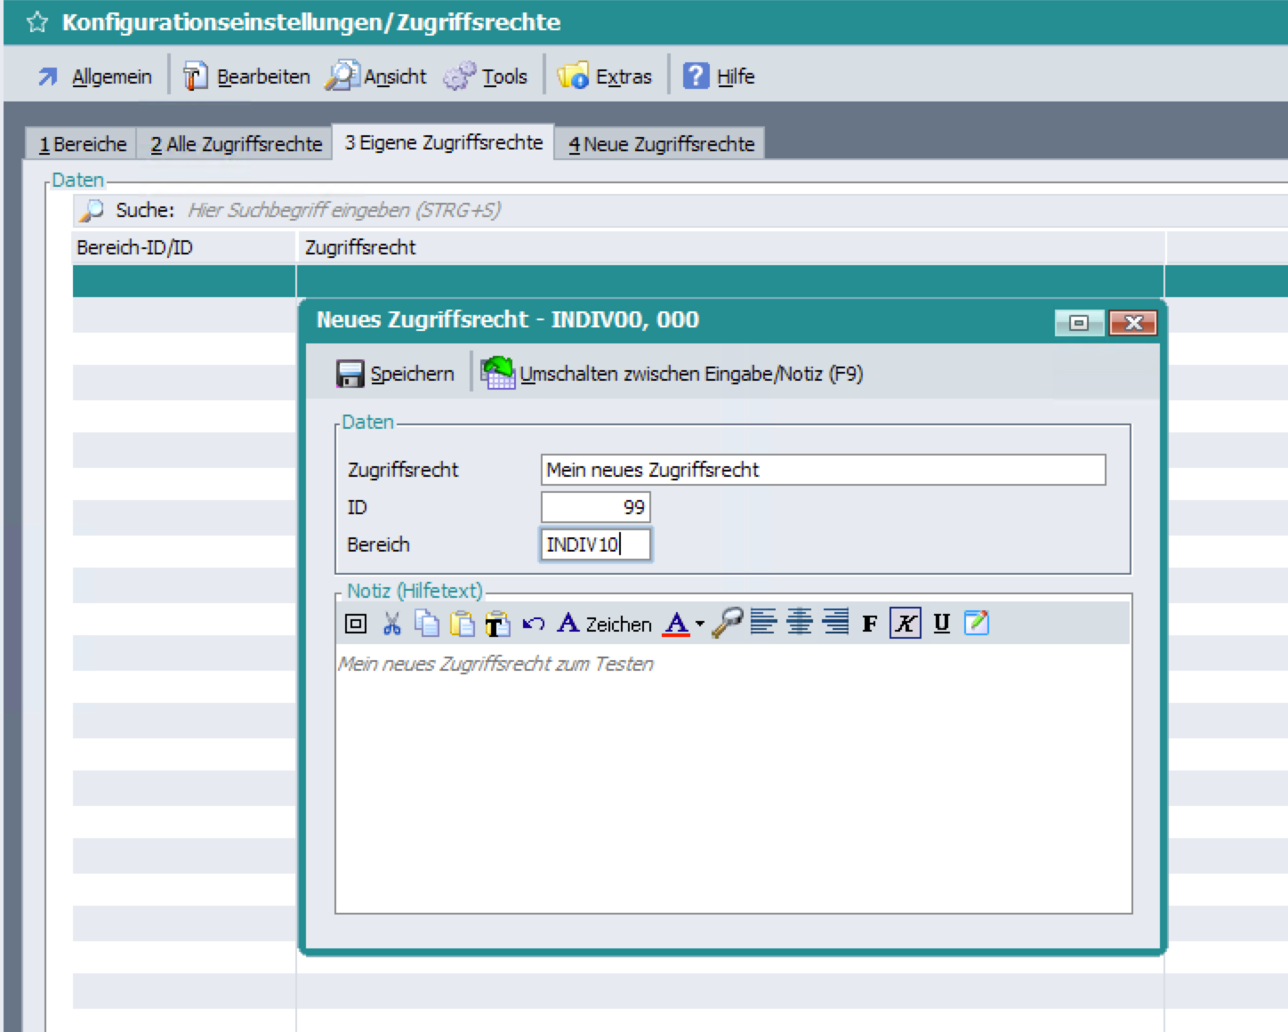The width and height of the screenshot is (1288, 1032).
Task: Click the cut scissors icon in note toolbar
Action: (391, 624)
